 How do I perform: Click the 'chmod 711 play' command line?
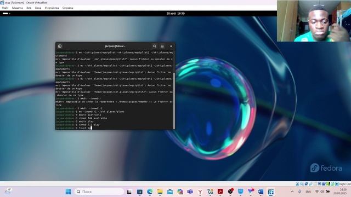point(78,125)
